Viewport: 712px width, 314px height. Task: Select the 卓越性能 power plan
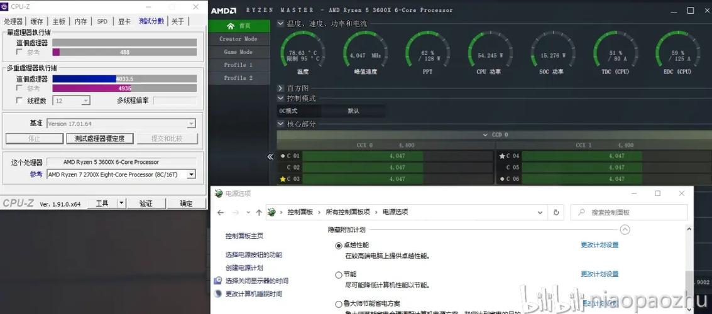(x=338, y=246)
